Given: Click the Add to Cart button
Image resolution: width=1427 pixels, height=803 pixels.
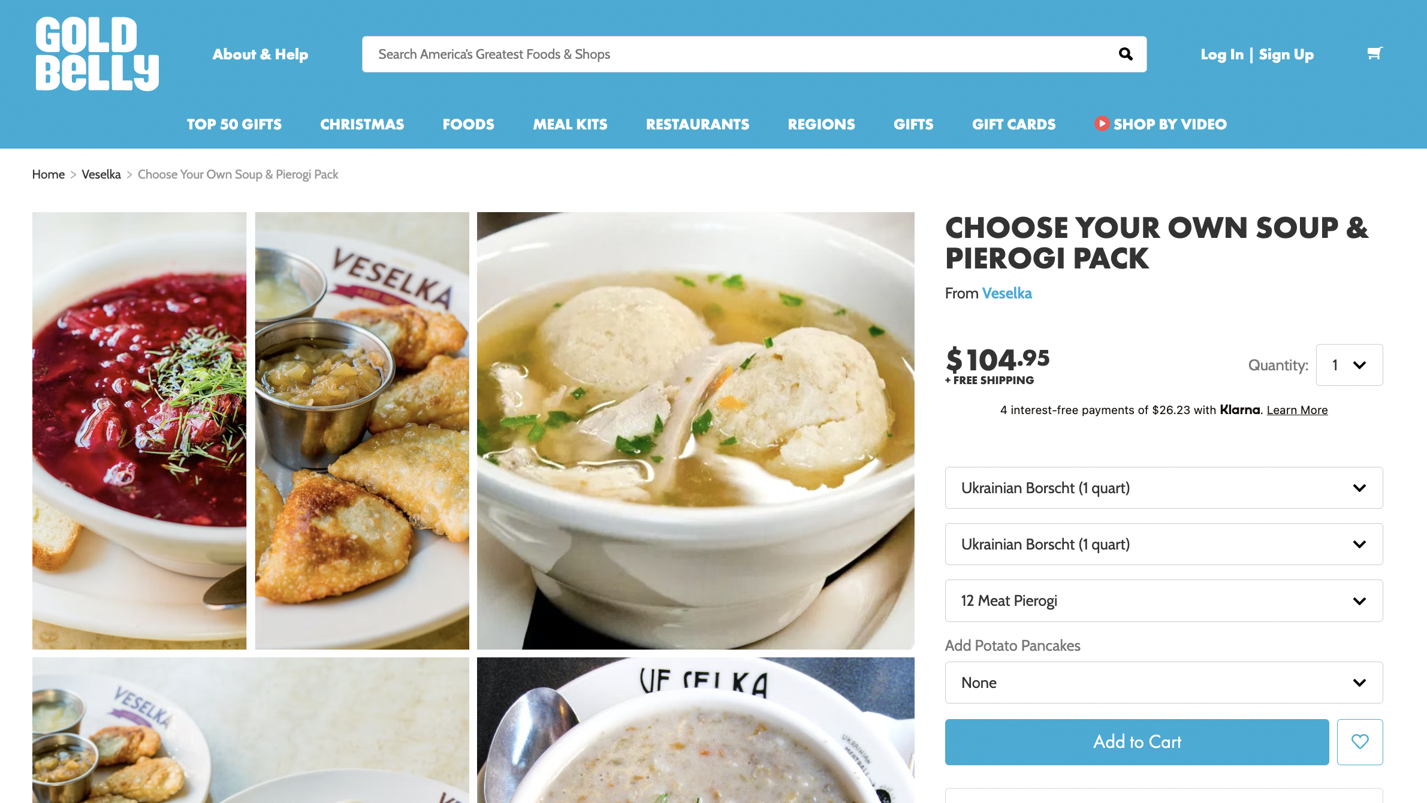Looking at the screenshot, I should [1137, 742].
